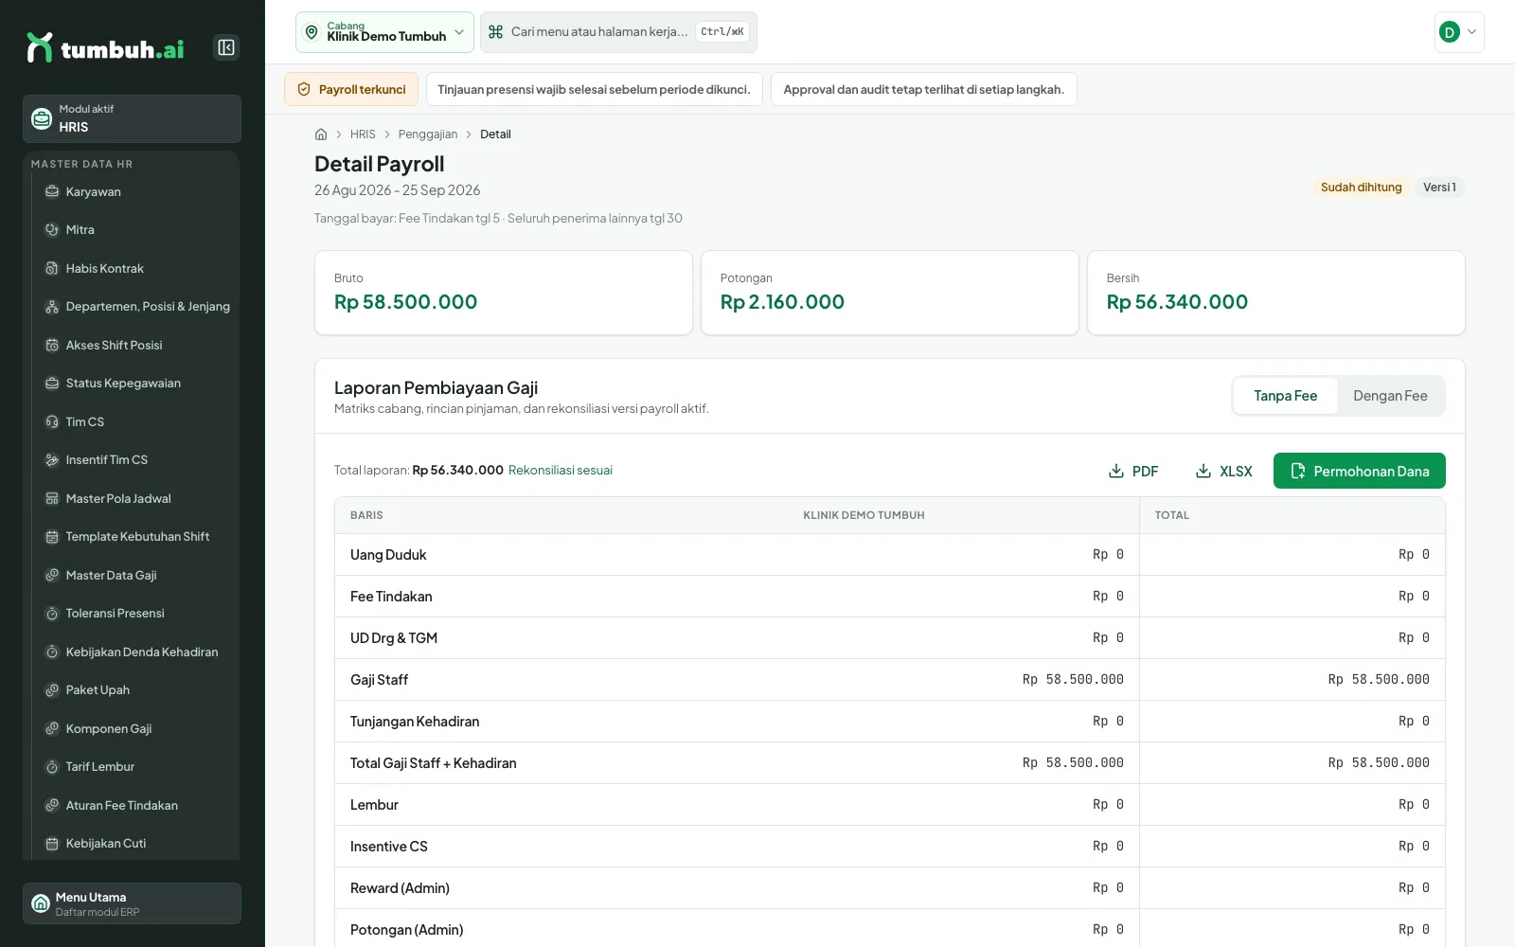This screenshot has width=1515, height=947.
Task: Click the Paket Upah icon
Action: coord(52,690)
